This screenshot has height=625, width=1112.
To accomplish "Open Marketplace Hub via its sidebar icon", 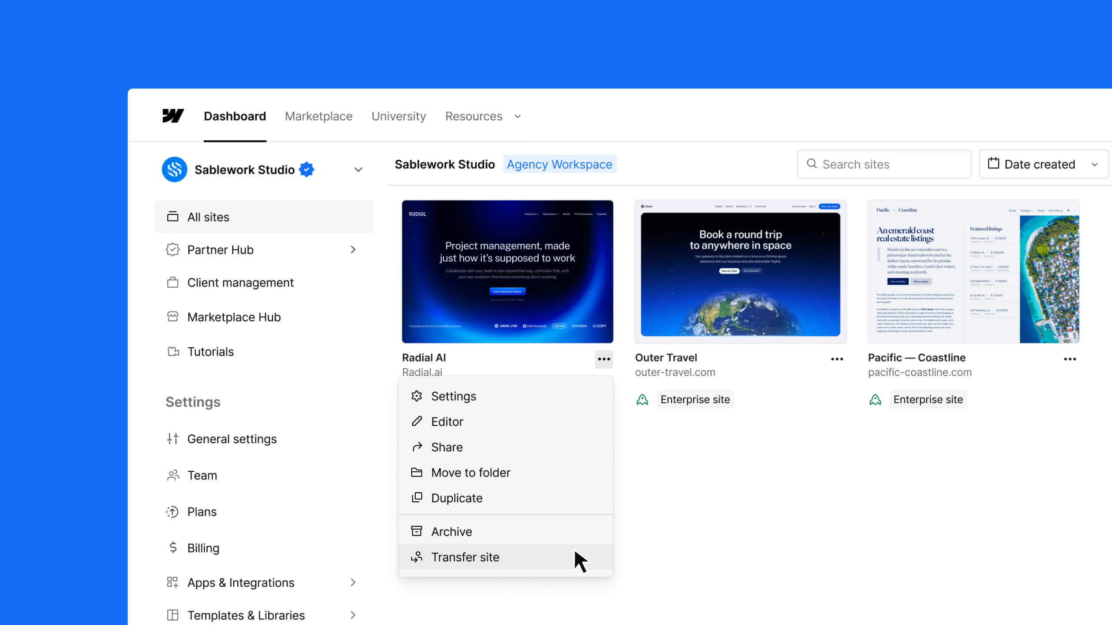I will click(x=173, y=317).
